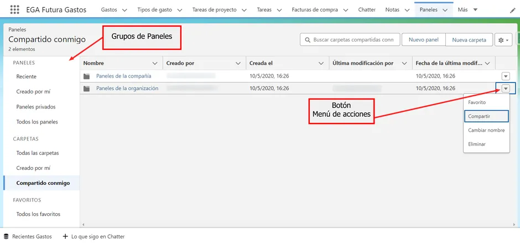This screenshot has width=520, height=243.
Task: Expand Tareas de proyecto chevron
Action: (x=244, y=10)
